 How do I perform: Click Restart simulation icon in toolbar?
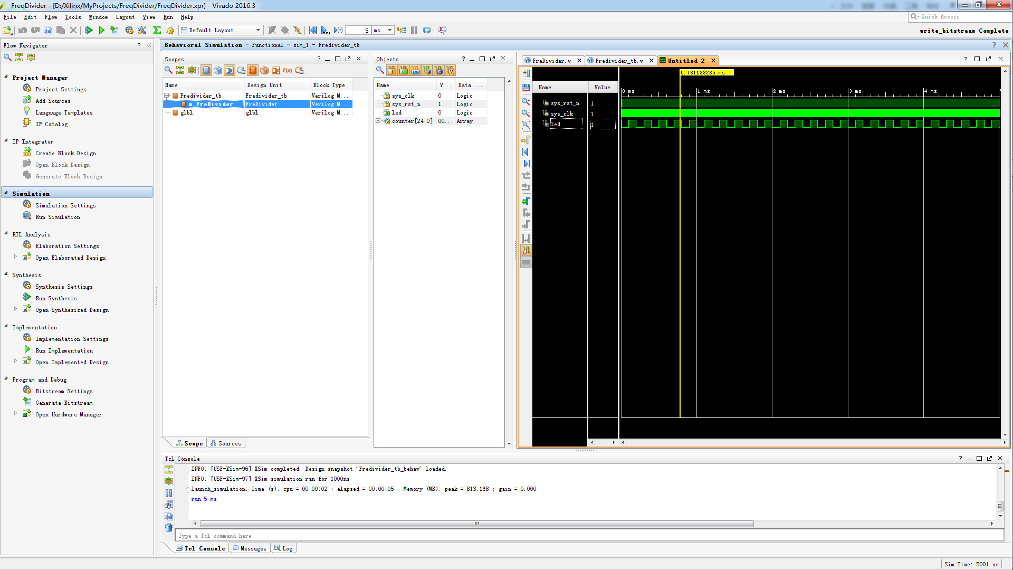coord(313,30)
